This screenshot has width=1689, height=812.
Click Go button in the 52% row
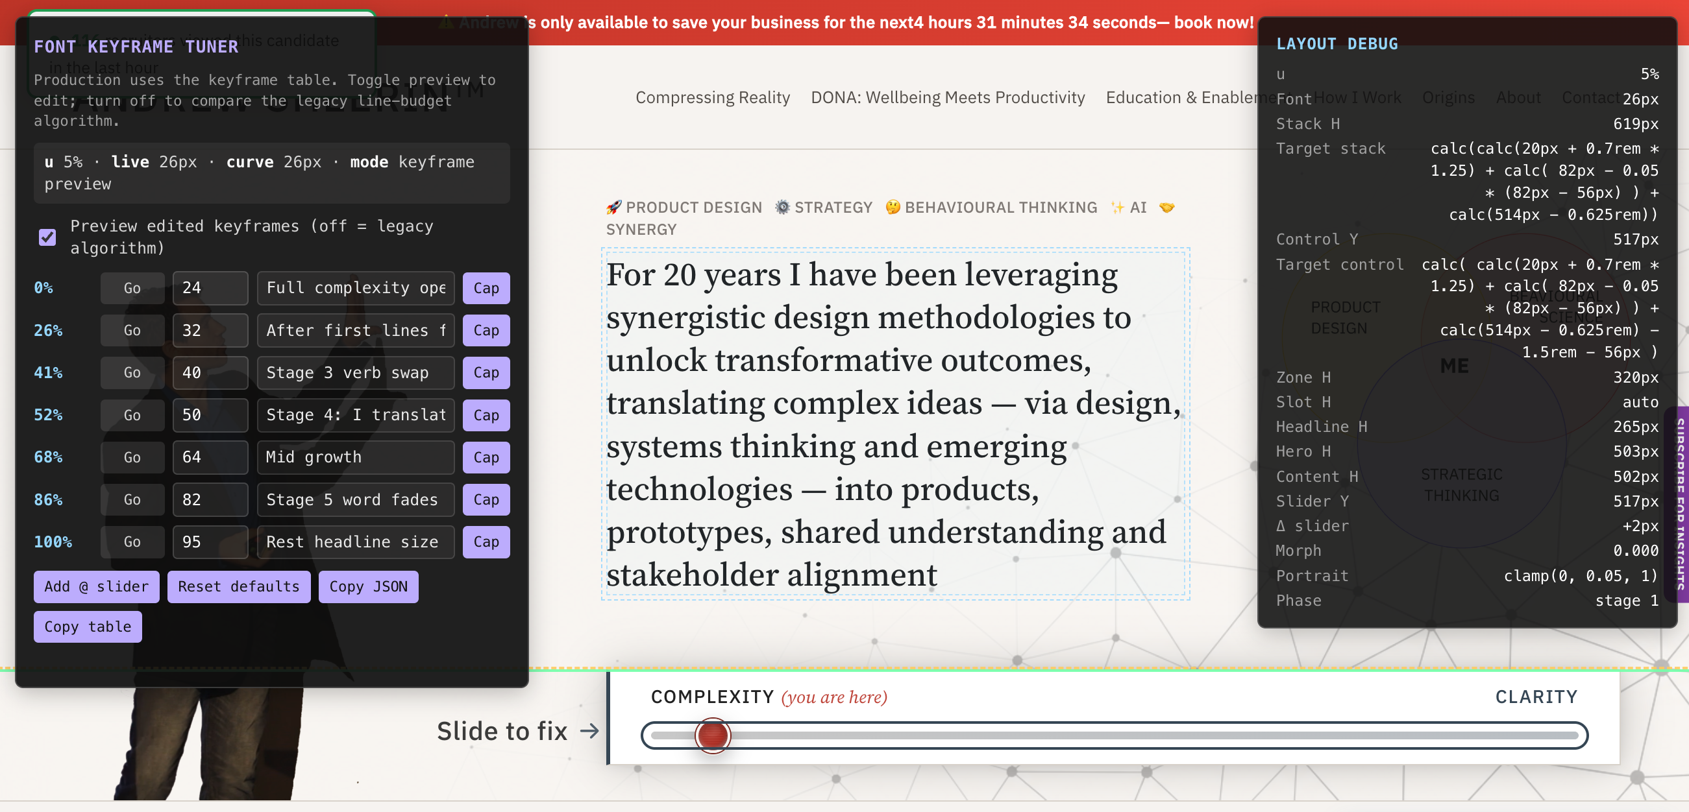[132, 415]
